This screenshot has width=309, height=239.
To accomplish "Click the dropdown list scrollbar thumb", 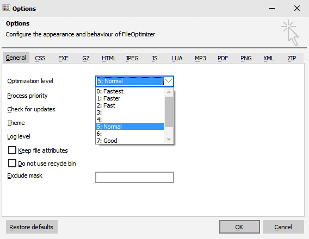I will pos(169,112).
